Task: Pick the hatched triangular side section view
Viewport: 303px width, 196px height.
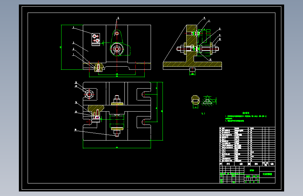Action: 193,48
